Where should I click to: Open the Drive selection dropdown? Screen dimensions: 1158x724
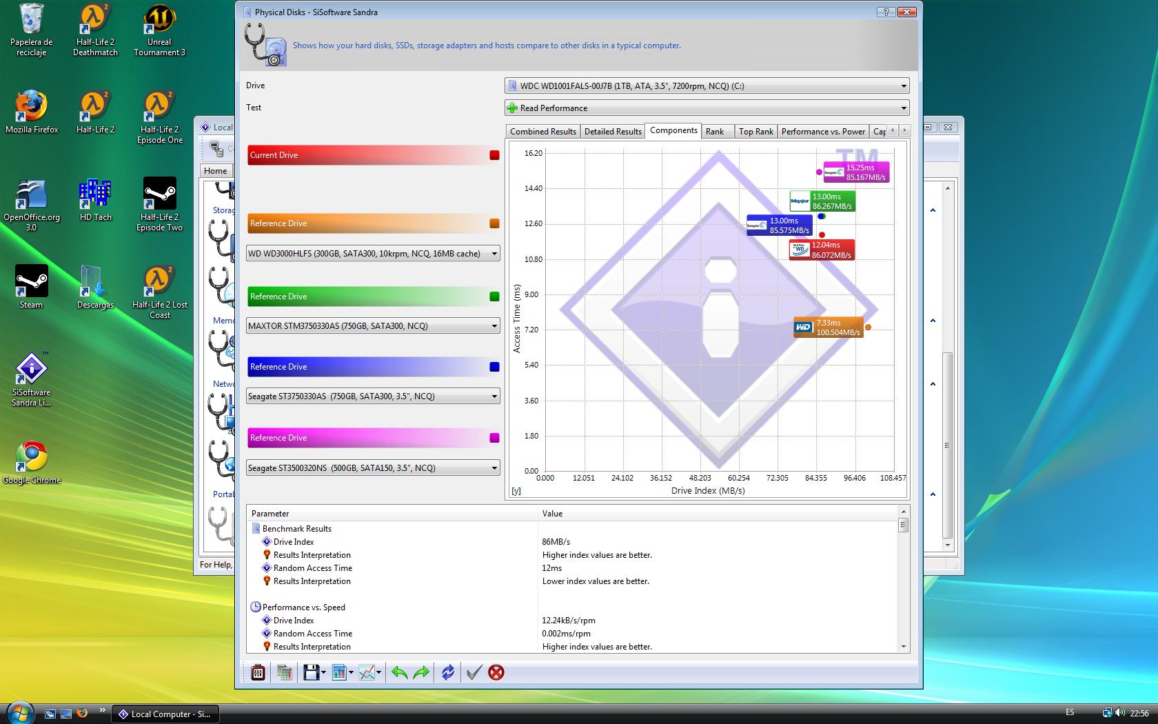click(x=707, y=86)
